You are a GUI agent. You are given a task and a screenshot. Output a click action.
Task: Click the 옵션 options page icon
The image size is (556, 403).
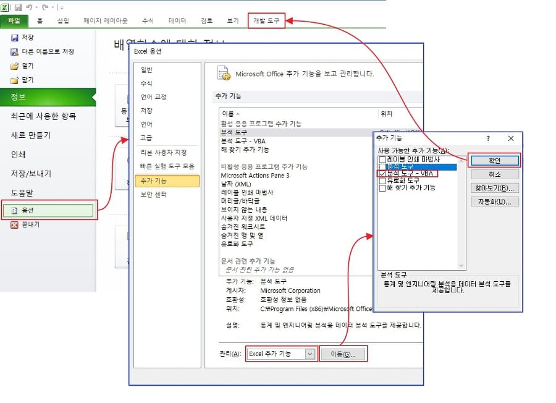pyautogui.click(x=14, y=211)
